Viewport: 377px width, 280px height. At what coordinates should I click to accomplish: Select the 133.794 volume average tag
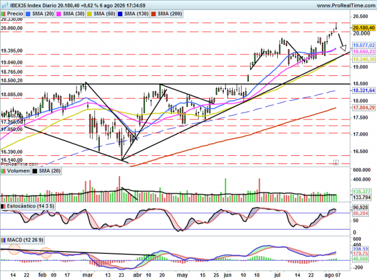[x=362, y=198]
